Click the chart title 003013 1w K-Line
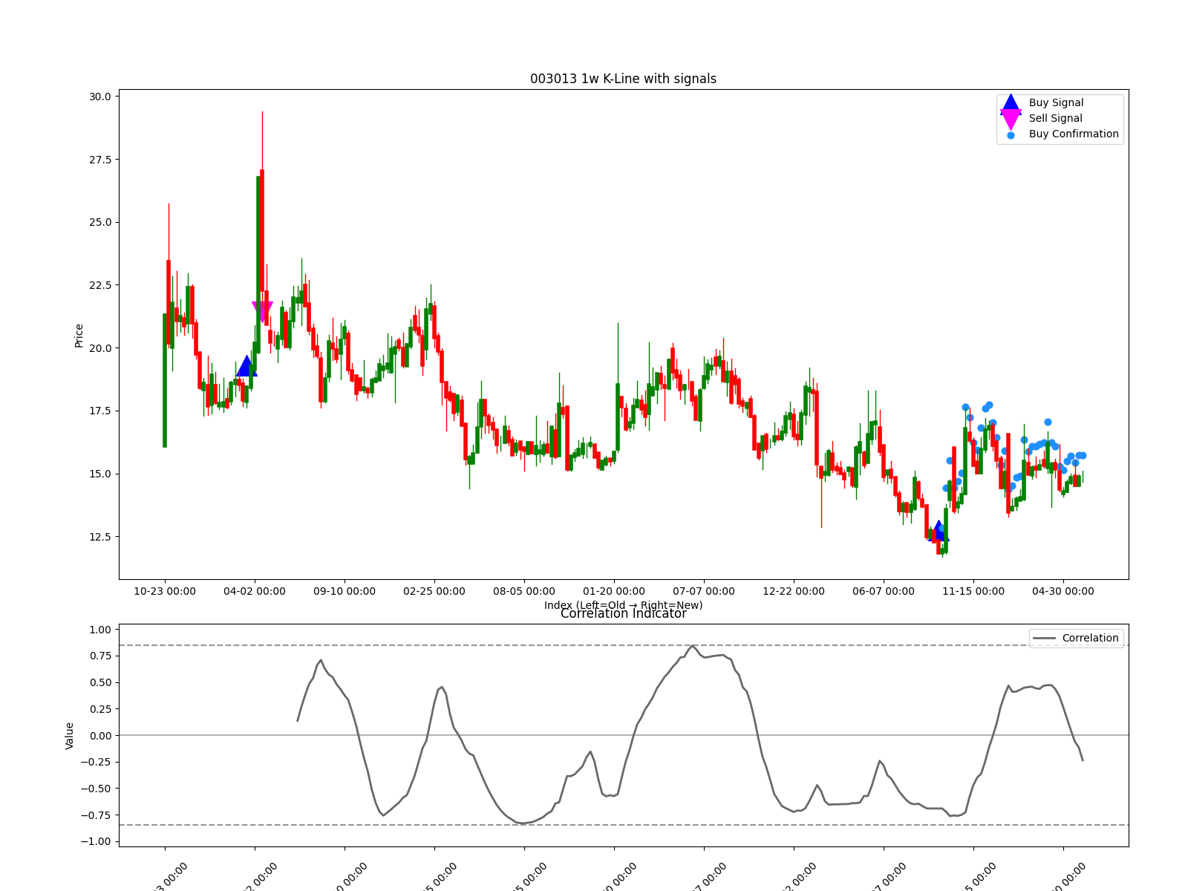The image size is (1188, 891). (623, 79)
